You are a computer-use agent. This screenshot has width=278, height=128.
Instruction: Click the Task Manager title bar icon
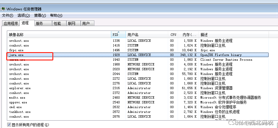click(3, 9)
